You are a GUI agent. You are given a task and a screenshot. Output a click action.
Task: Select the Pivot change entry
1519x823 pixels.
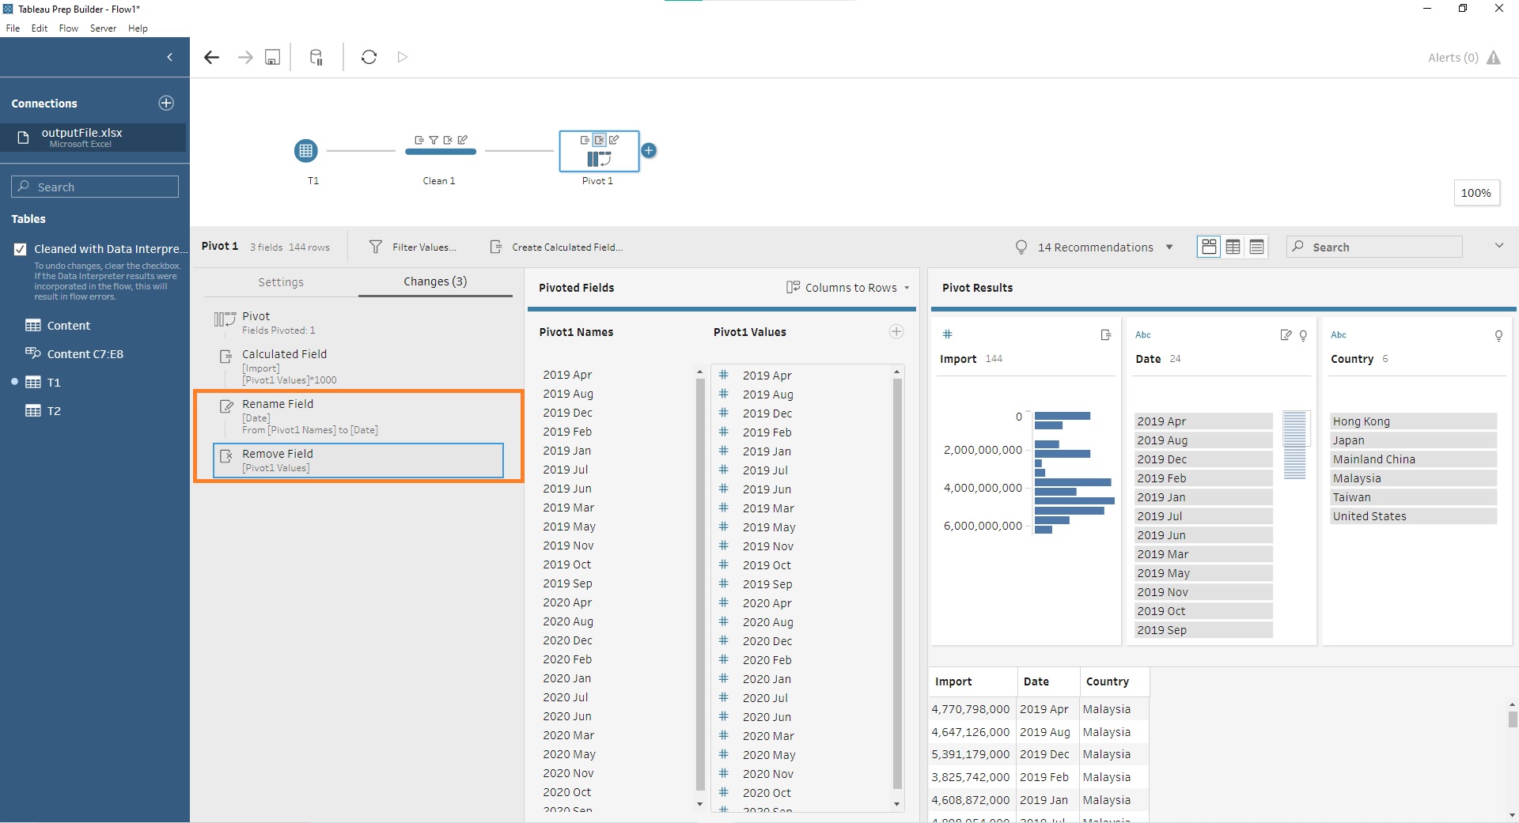pos(358,323)
